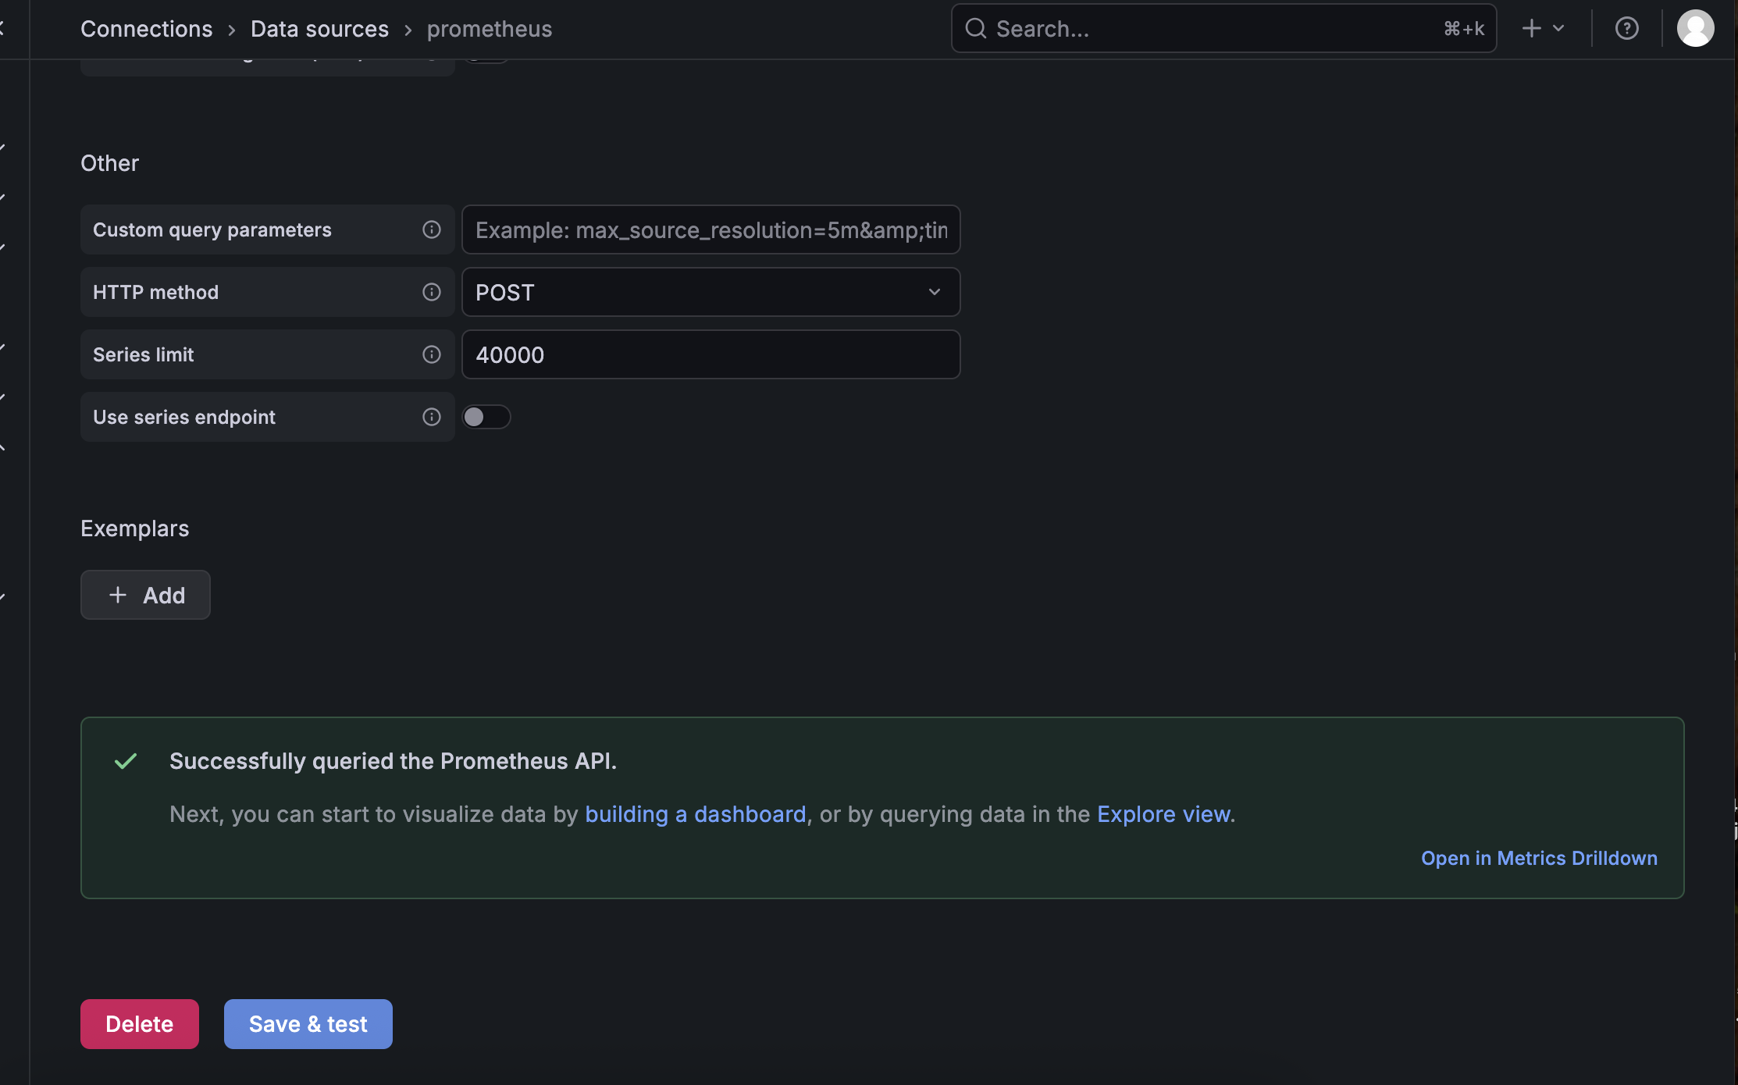The width and height of the screenshot is (1738, 1085).
Task: Click the plus new item icon
Action: pos(1531,29)
